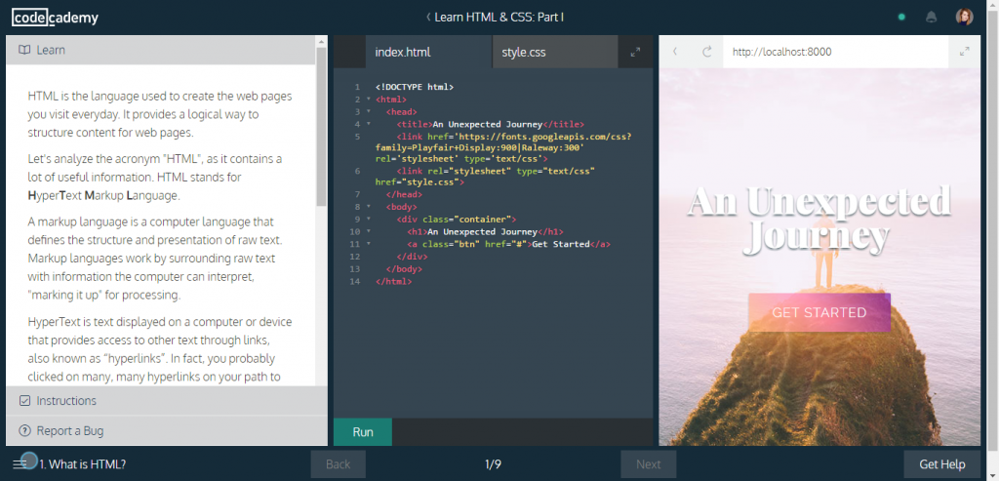Expand the code editor to fullscreen

point(635,53)
